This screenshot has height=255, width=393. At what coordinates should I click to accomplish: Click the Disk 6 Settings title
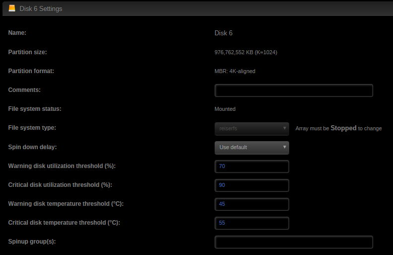(41, 8)
